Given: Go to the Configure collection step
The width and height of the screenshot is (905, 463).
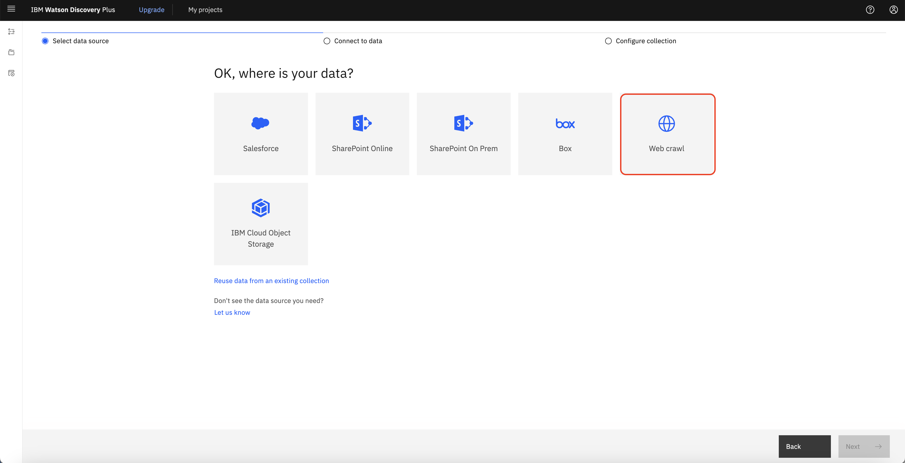Looking at the screenshot, I should pyautogui.click(x=641, y=41).
